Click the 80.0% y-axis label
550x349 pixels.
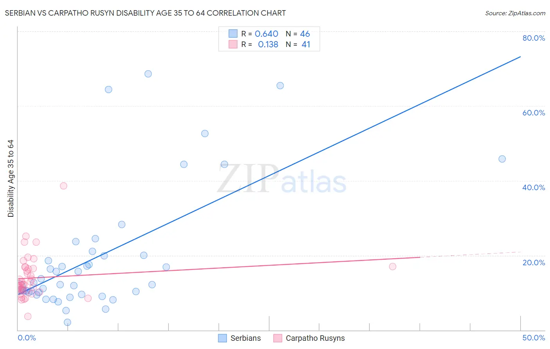click(534, 38)
